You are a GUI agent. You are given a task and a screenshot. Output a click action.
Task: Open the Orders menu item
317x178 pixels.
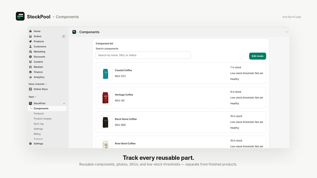pyautogui.click(x=37, y=36)
